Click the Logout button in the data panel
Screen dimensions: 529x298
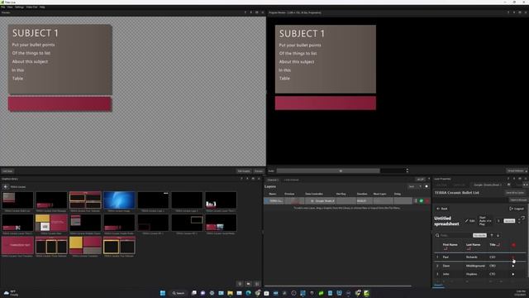pyautogui.click(x=517, y=209)
